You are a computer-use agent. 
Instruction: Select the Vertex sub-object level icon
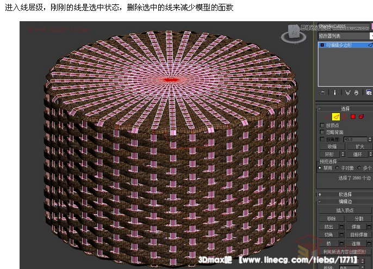pyautogui.click(x=328, y=116)
